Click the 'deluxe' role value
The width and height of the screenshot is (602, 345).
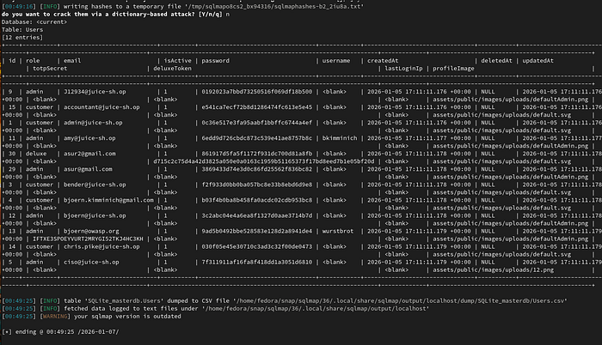coord(36,154)
